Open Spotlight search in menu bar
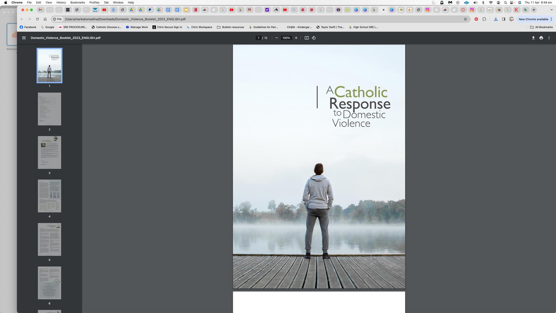 tap(506, 3)
